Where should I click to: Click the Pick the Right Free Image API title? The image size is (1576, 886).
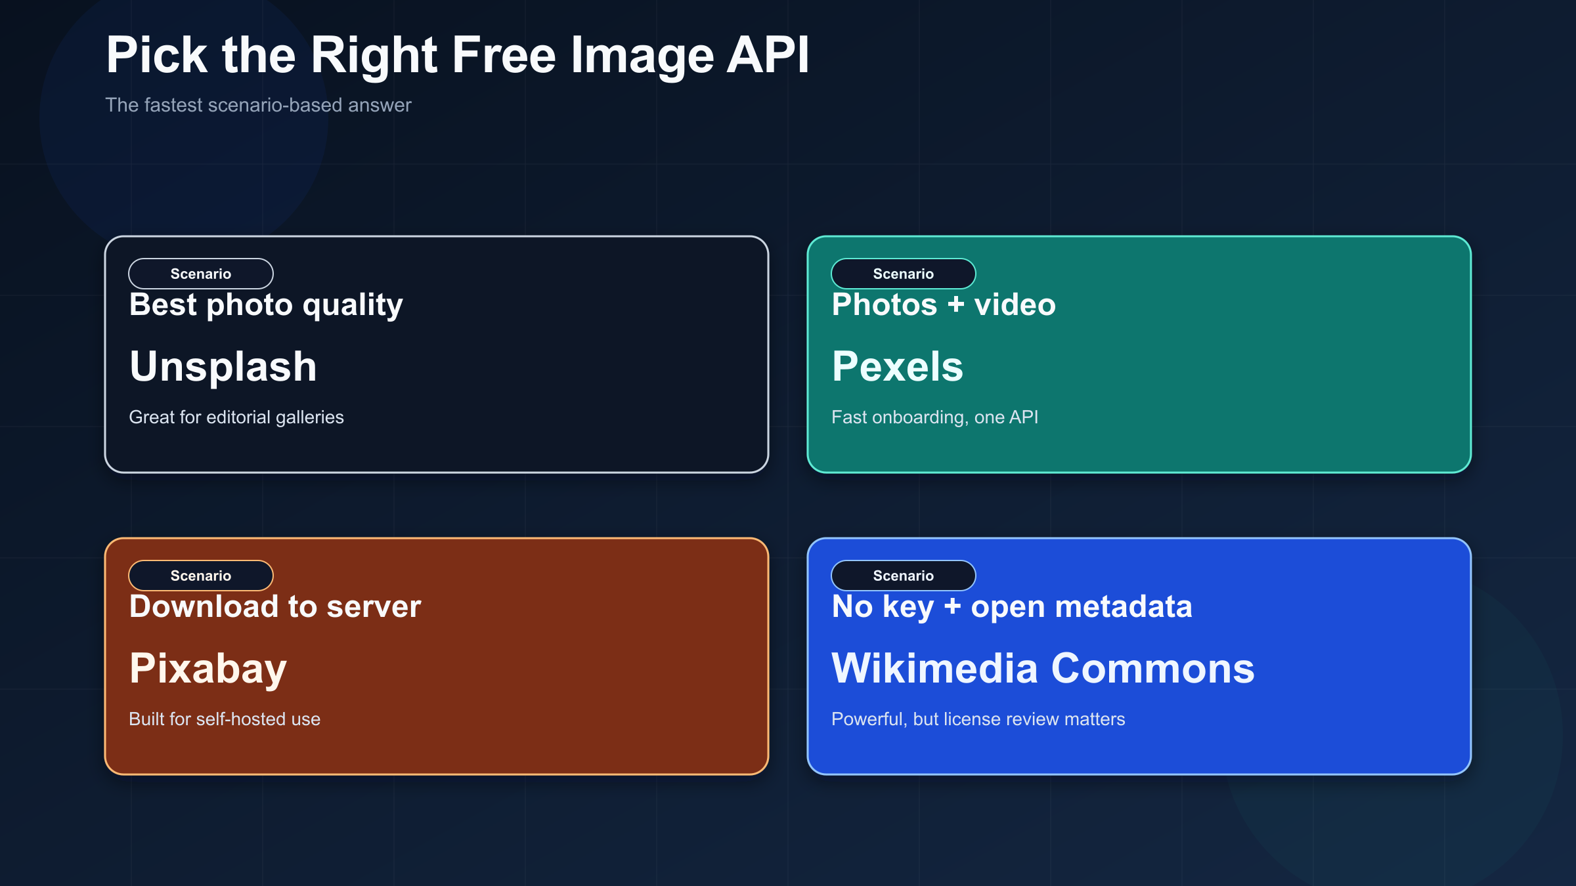coord(458,55)
